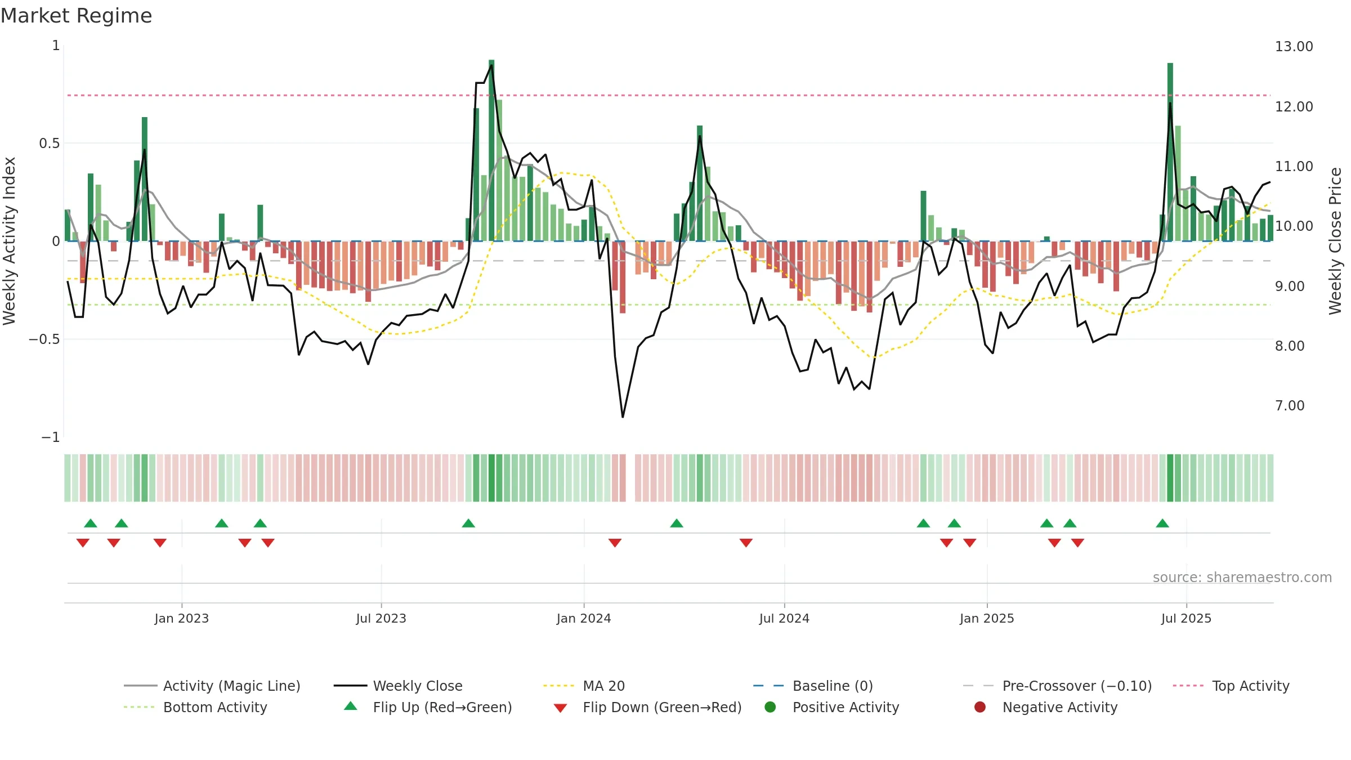Toggle Flip Down (Green→Red) legend entry
Screen dimensions: 1351x760
[x=647, y=707]
